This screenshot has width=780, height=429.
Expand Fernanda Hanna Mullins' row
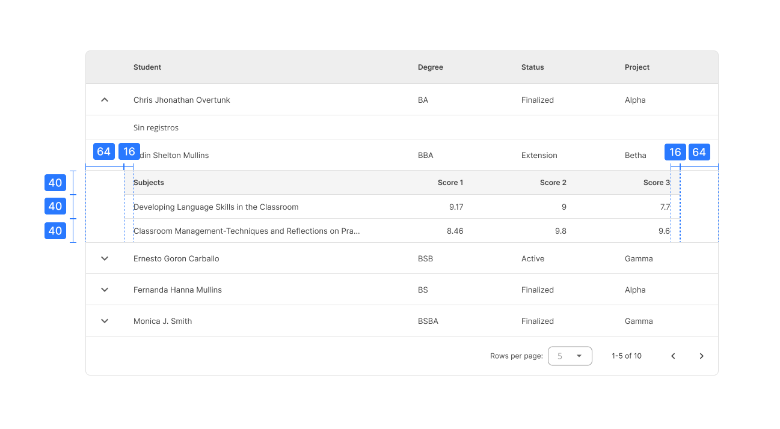coord(105,290)
